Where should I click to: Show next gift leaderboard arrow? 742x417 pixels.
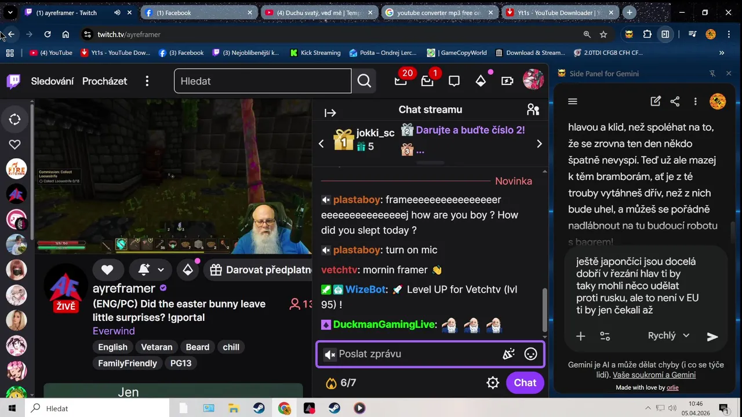(539, 144)
